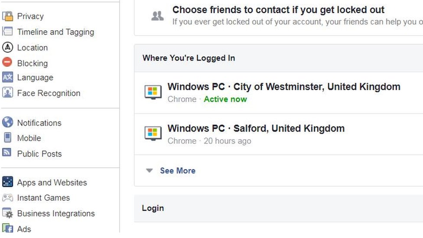Click the Location compass icon
This screenshot has width=423, height=238.
[7, 48]
